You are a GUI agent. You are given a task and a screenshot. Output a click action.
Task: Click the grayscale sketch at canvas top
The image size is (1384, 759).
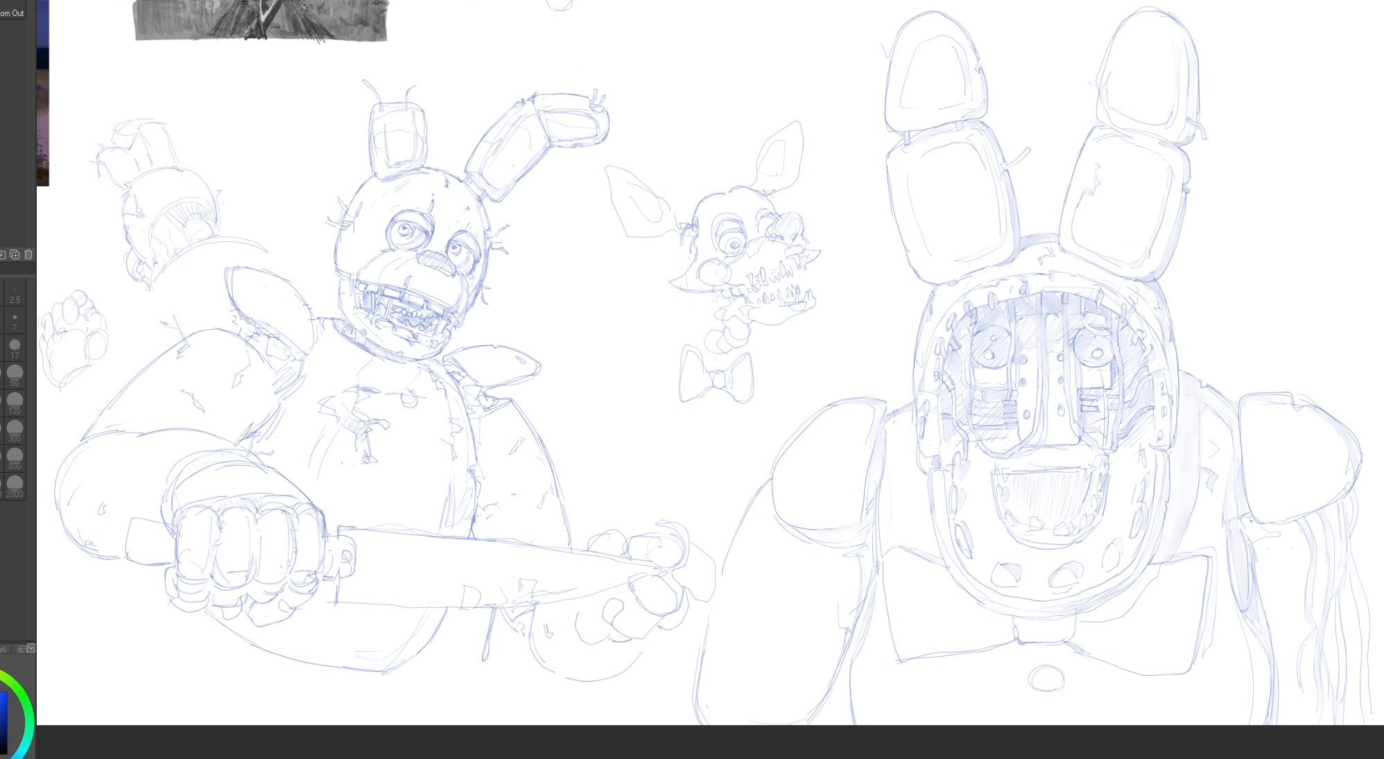(x=261, y=21)
